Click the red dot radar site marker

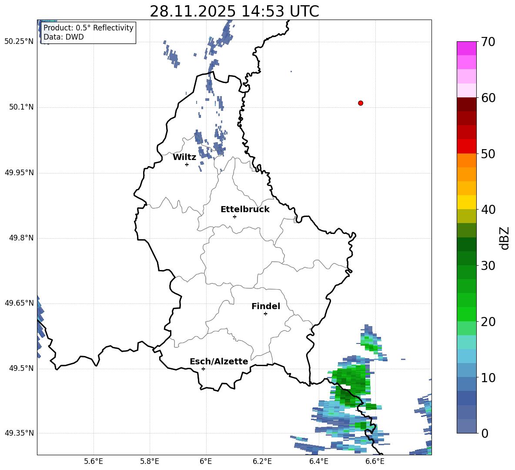[x=360, y=103]
